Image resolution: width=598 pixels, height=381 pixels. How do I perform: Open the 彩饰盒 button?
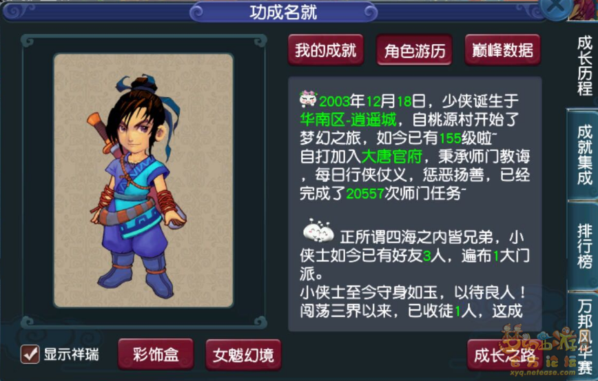coord(156,355)
